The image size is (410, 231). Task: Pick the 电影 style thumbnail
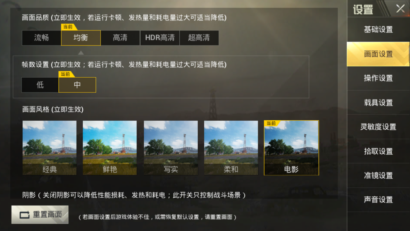[291, 148]
